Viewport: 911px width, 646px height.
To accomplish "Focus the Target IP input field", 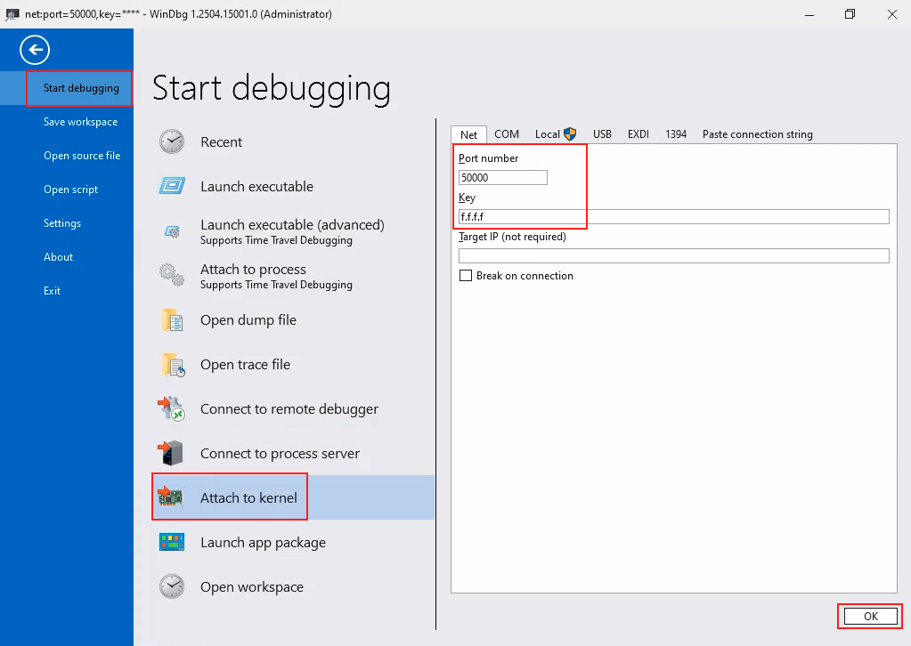I will coord(674,255).
